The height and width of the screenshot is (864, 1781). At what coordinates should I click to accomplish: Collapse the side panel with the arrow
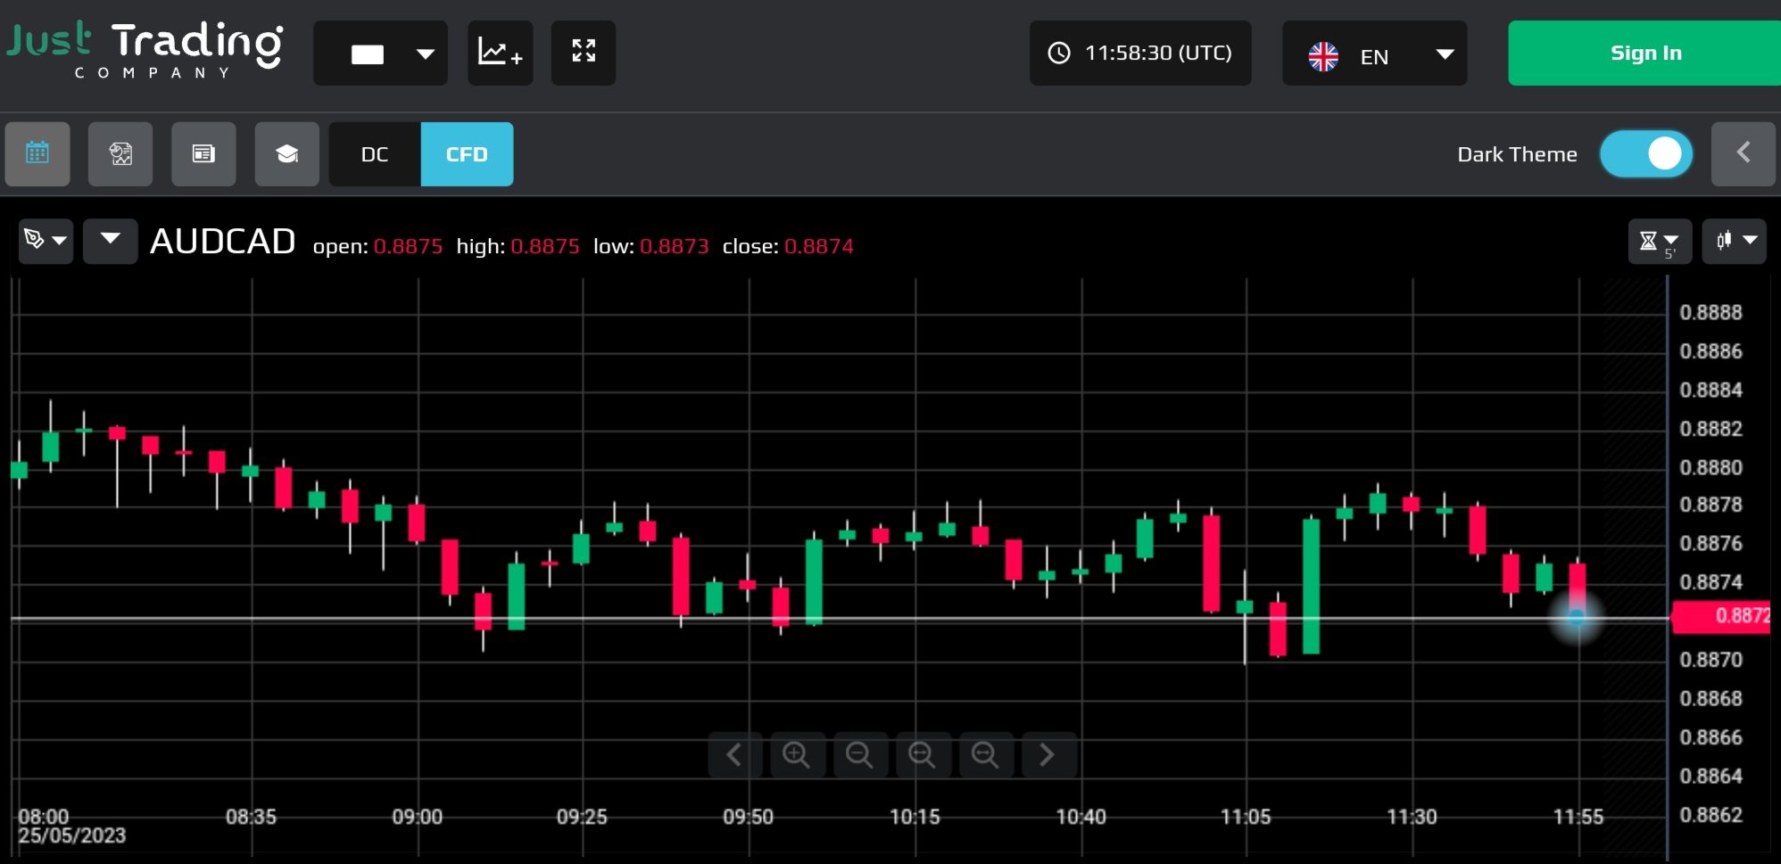pyautogui.click(x=1743, y=154)
